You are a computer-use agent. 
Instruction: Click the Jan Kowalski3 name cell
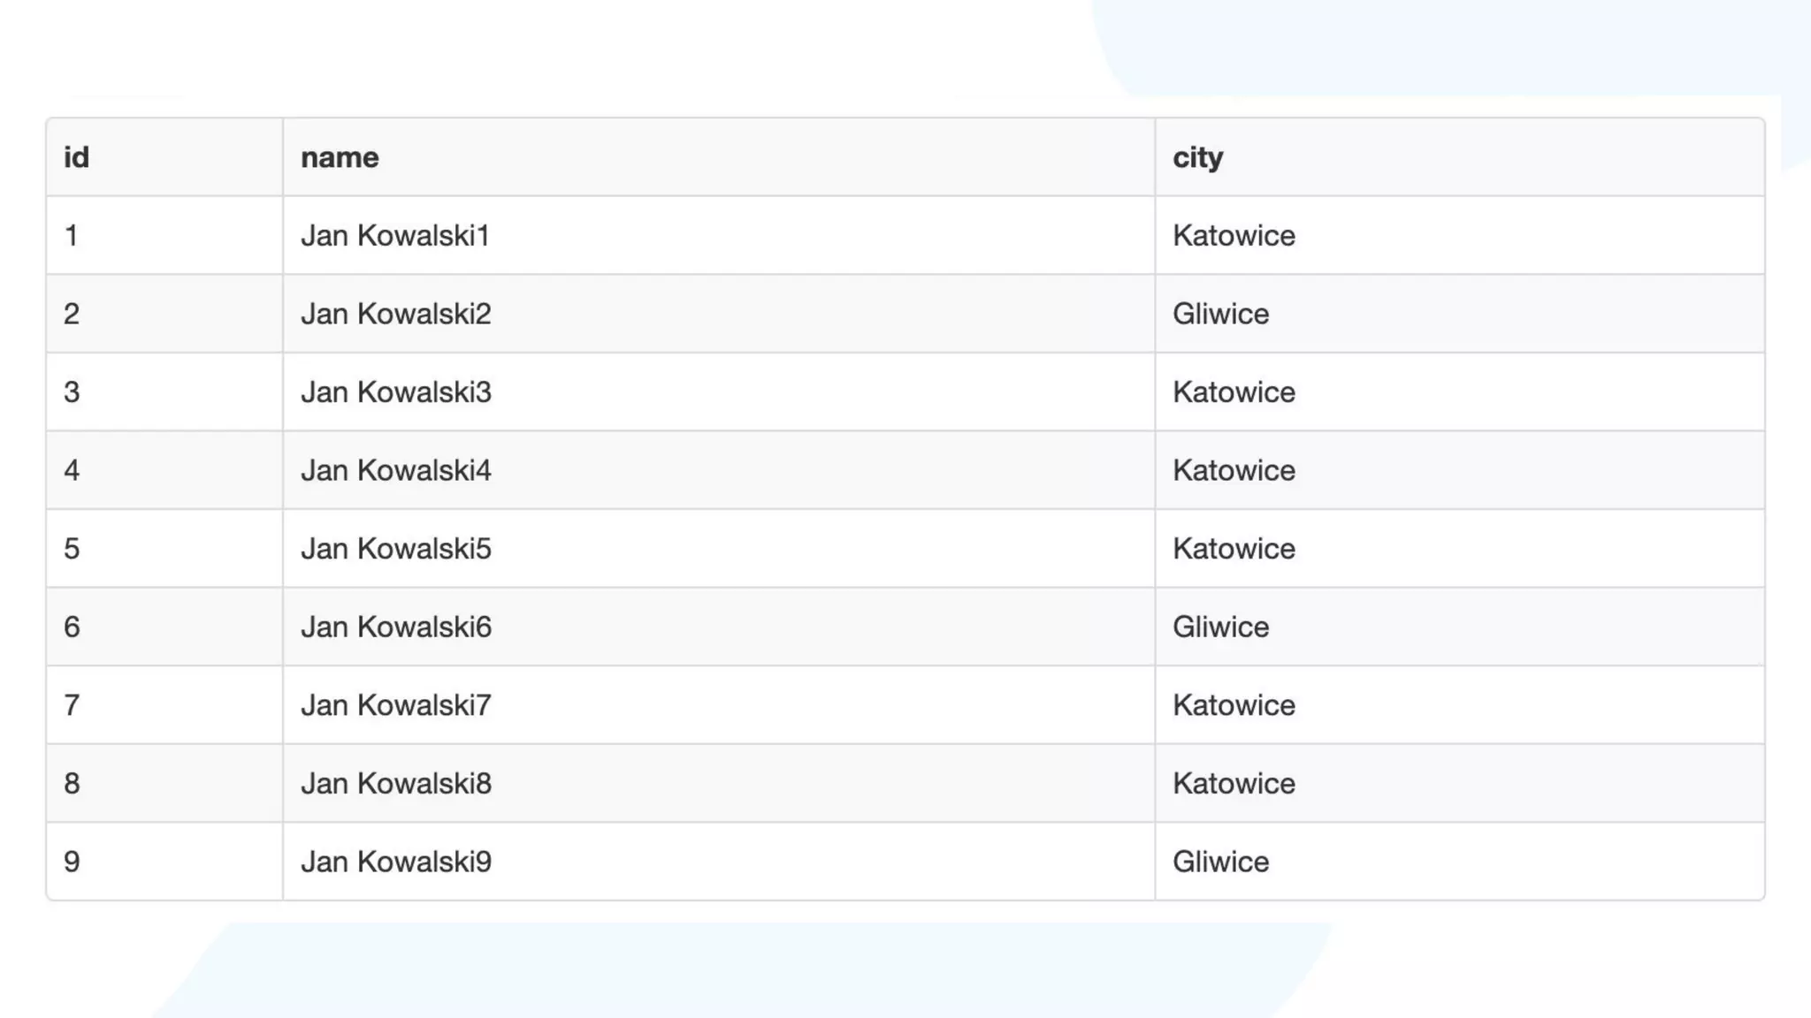(x=395, y=392)
